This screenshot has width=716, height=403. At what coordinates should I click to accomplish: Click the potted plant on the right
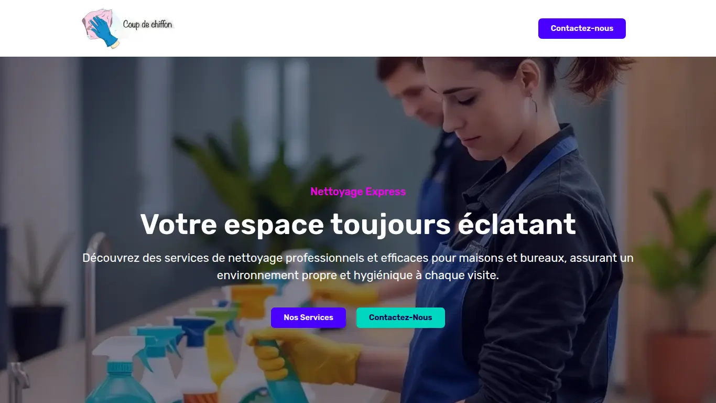675,294
